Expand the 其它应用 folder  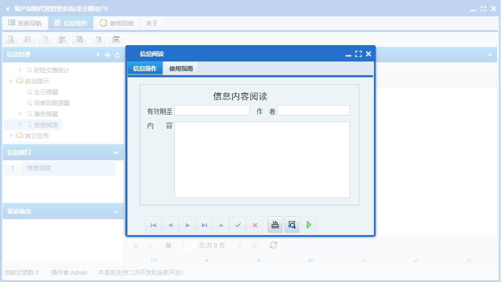(x=11, y=136)
